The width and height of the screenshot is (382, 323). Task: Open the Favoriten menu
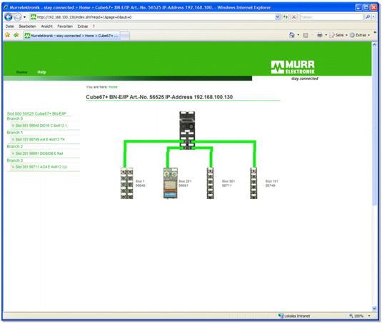coord(65,26)
